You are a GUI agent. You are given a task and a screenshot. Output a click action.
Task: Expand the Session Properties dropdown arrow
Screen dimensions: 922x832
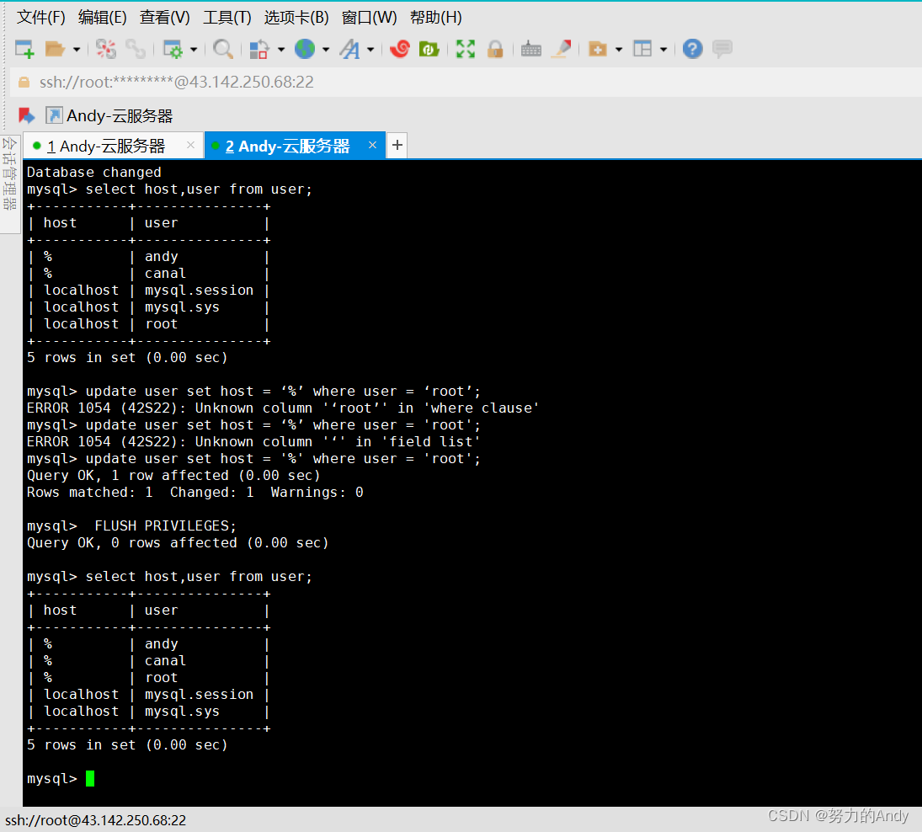pyautogui.click(x=194, y=50)
